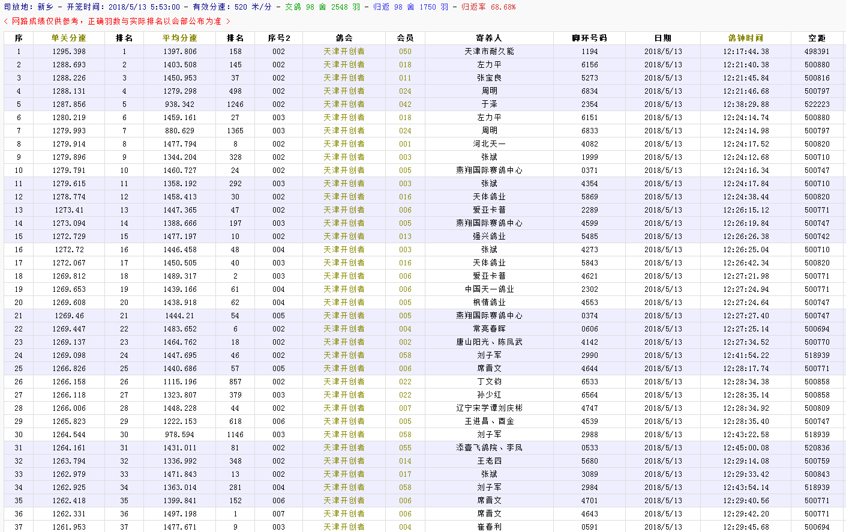
Task: Select speed value 1278.774
Action: point(69,197)
